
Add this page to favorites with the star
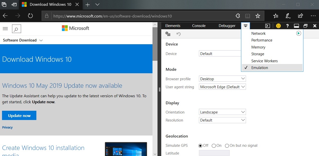(258, 16)
